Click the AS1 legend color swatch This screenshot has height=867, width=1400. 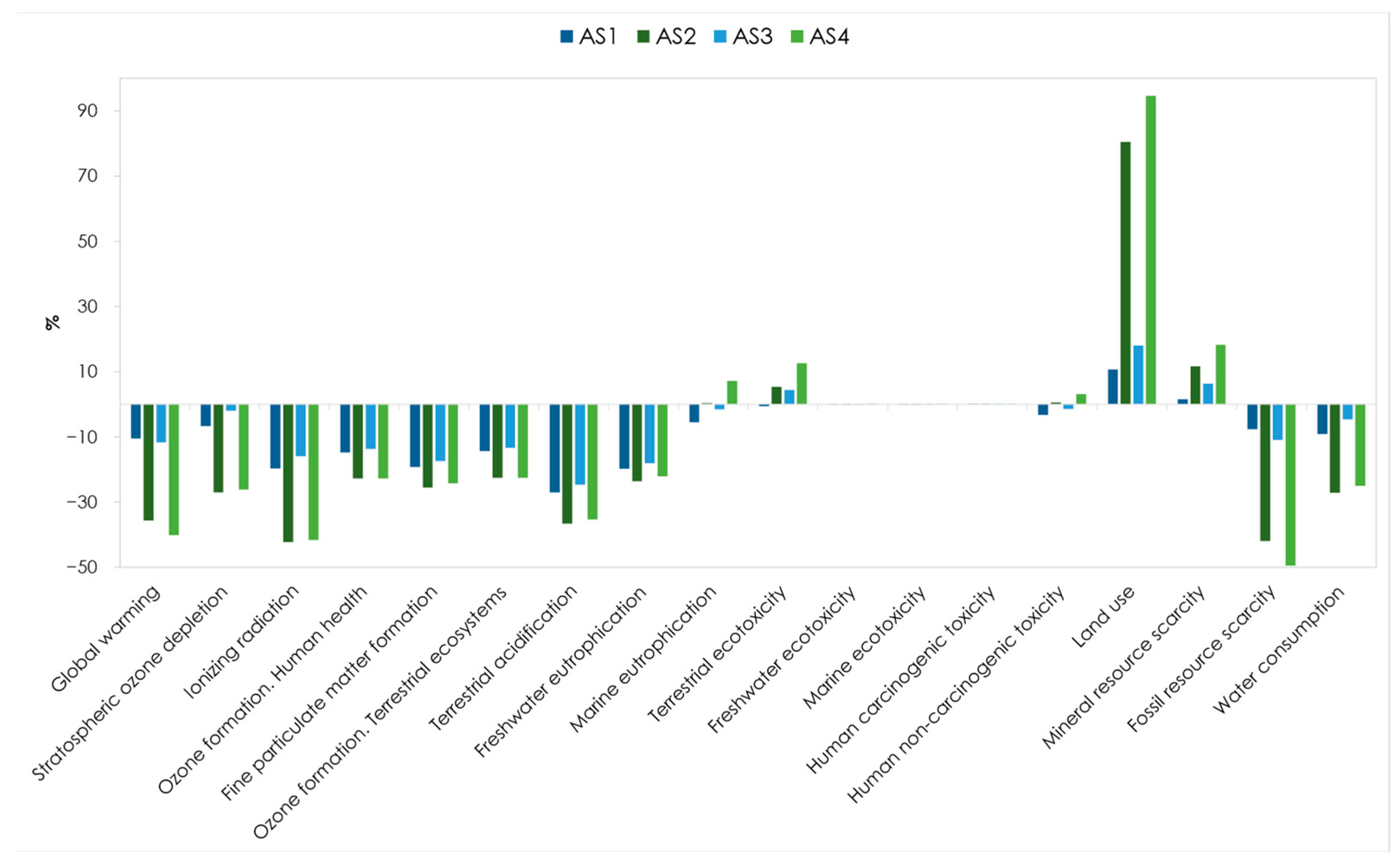[566, 37]
